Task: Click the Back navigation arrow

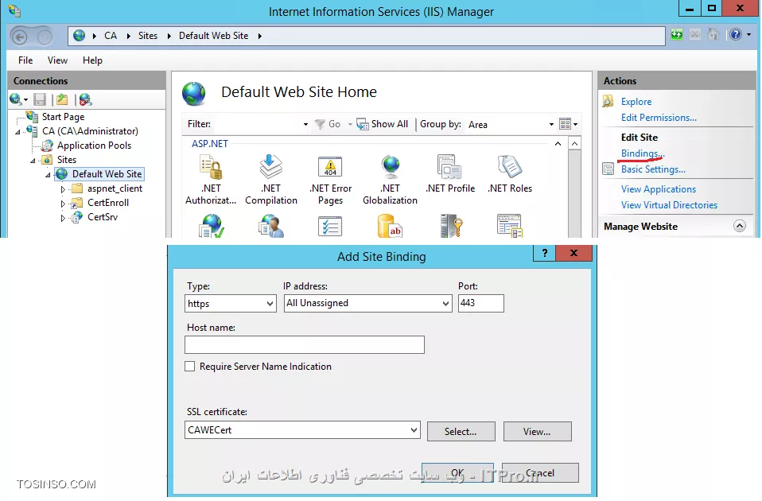Action: [x=19, y=37]
